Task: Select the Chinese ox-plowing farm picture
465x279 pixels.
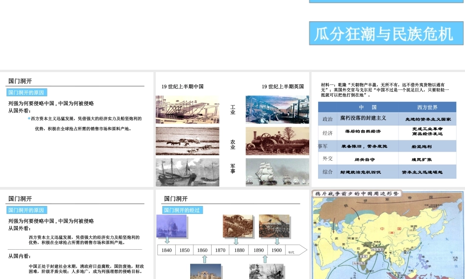Action: [187, 141]
